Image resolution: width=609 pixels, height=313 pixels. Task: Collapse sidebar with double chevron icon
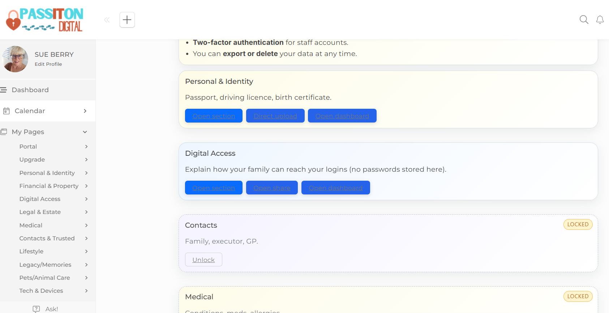107,20
